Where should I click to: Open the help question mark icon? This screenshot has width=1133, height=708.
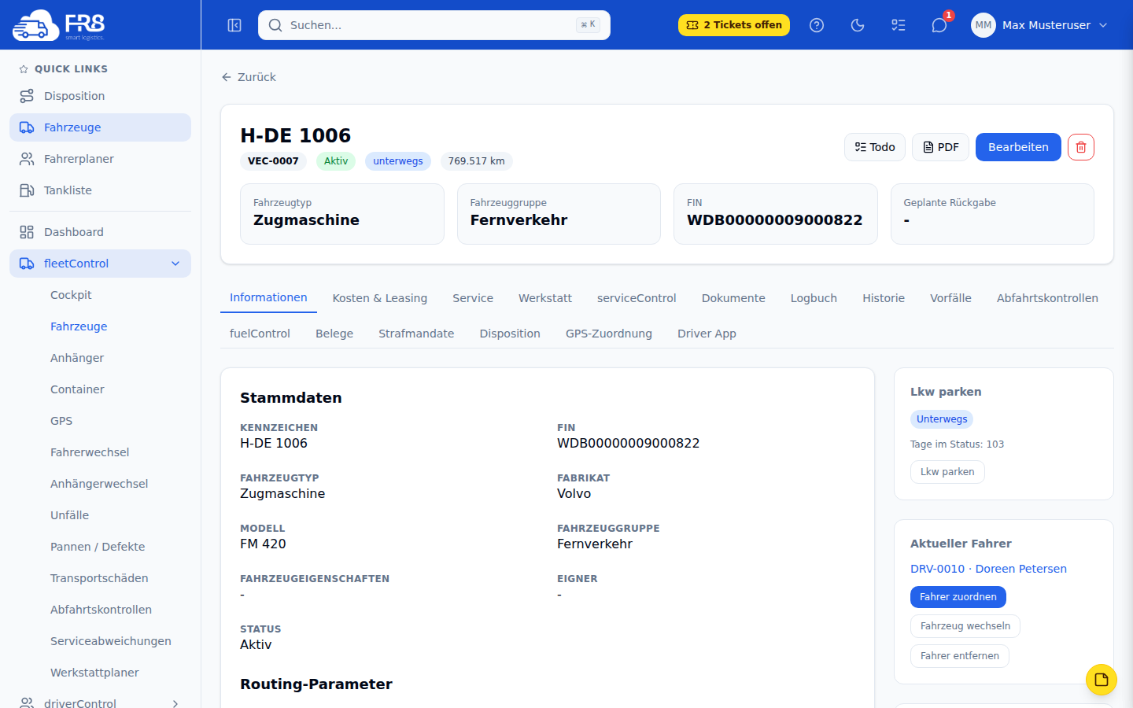coord(817,25)
